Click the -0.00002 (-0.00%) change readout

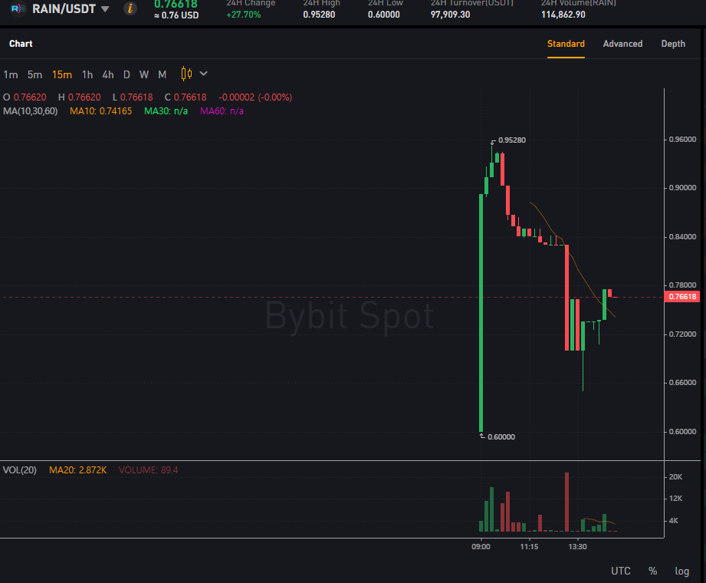(255, 97)
